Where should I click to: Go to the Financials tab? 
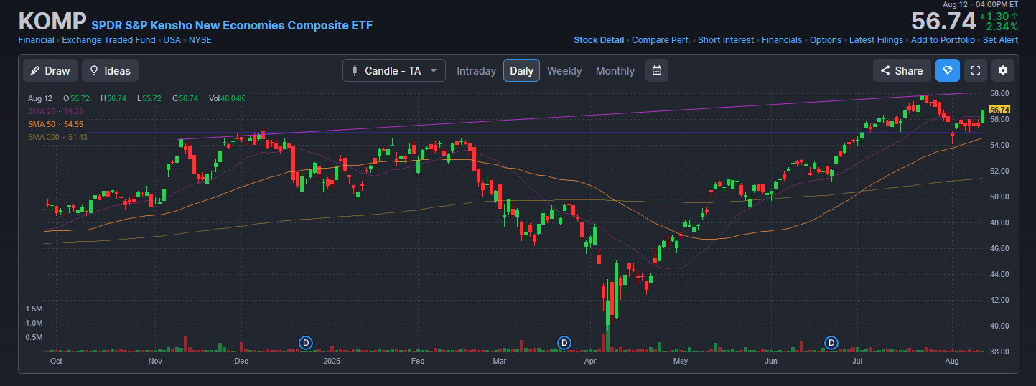point(782,40)
